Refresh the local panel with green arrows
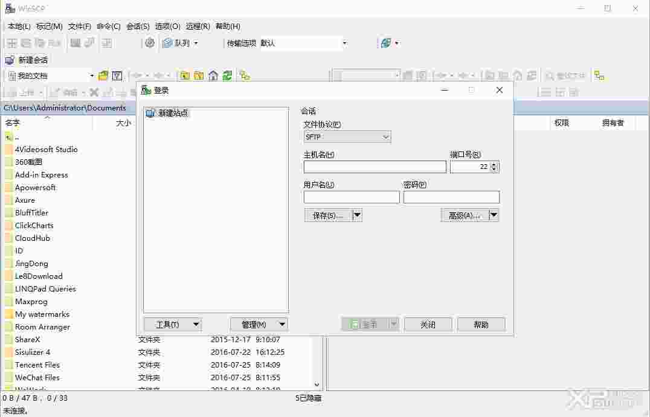This screenshot has height=417, width=650. [227, 76]
